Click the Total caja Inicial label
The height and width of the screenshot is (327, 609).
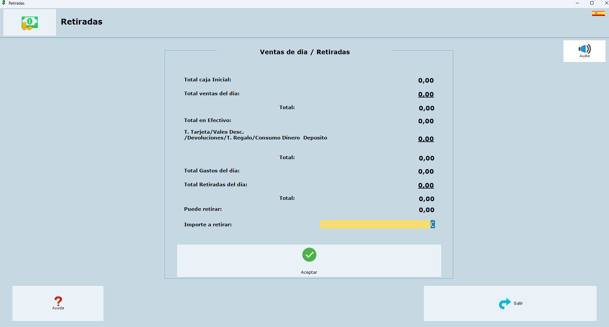point(207,80)
